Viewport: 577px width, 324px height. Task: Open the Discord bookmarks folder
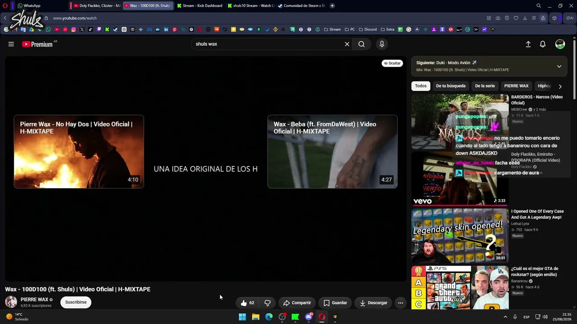click(x=367, y=30)
